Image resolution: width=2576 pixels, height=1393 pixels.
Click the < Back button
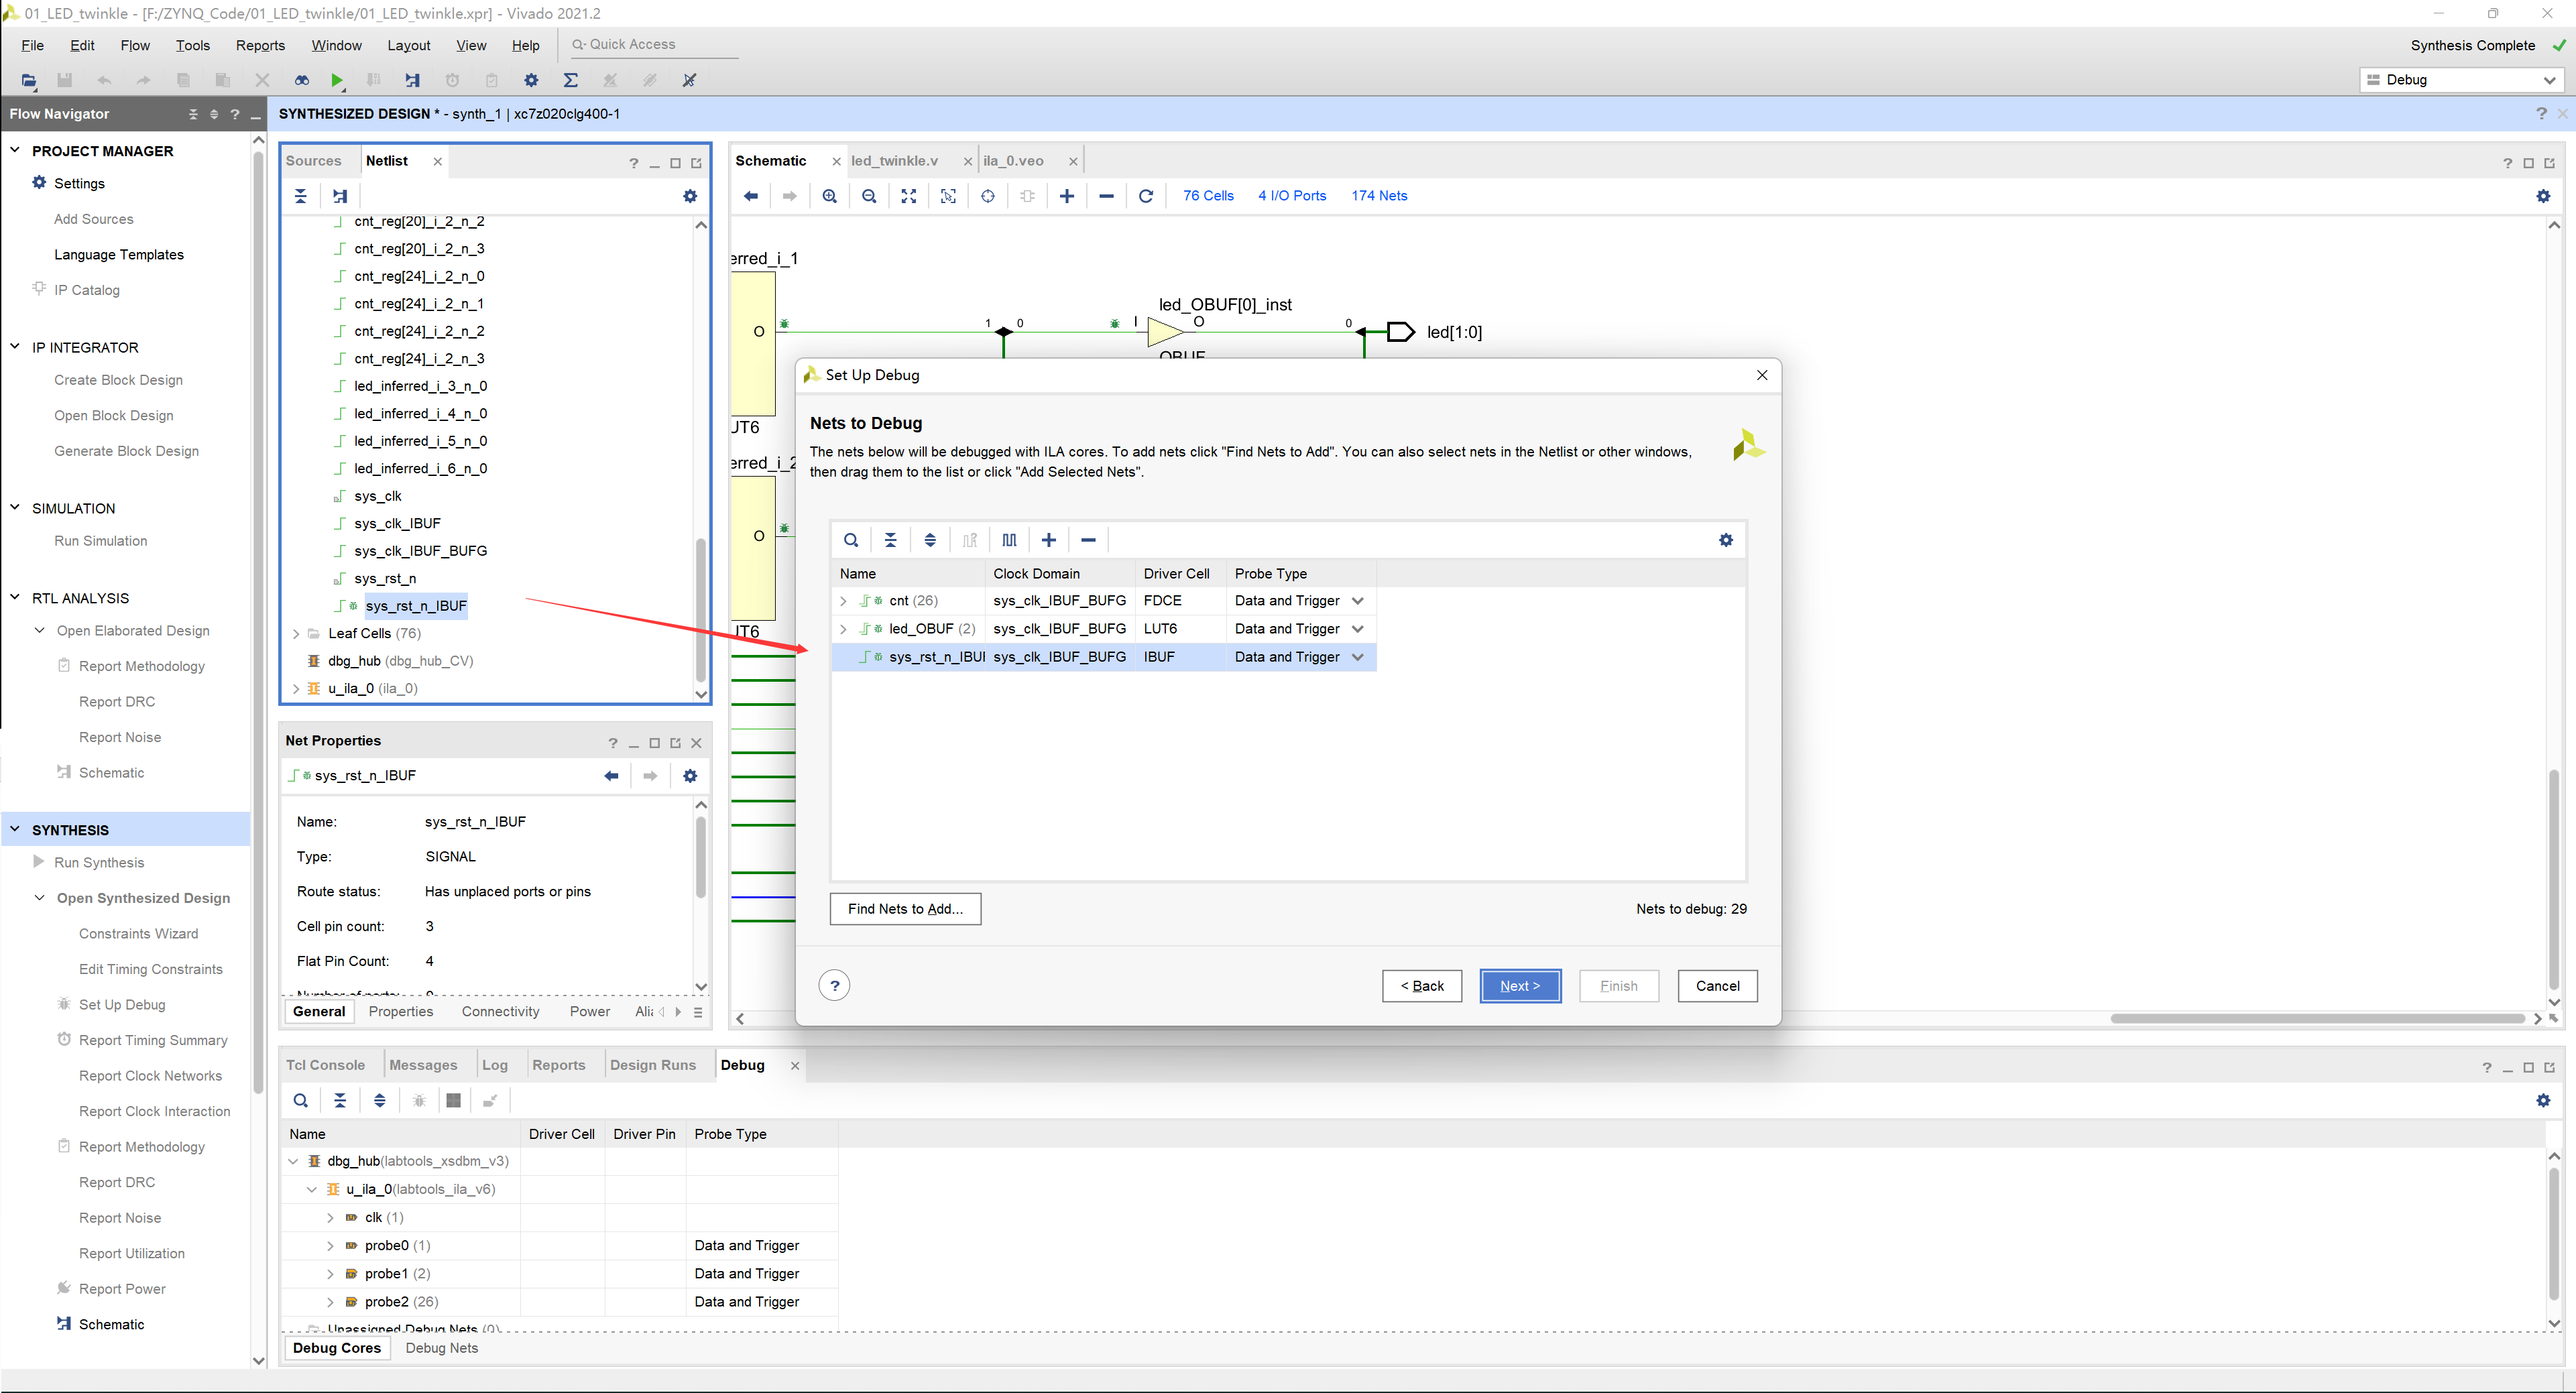click(x=1422, y=986)
